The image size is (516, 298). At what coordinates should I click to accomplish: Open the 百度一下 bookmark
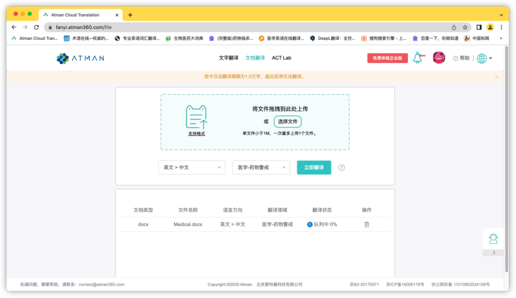click(x=436, y=39)
